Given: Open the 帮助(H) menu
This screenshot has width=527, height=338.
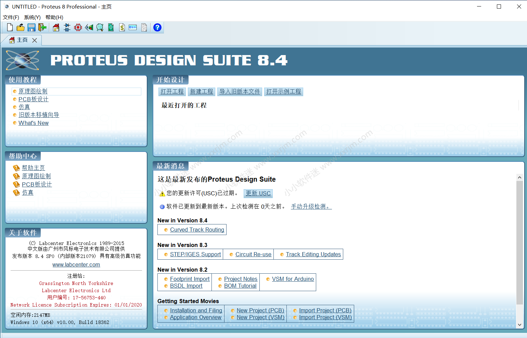Looking at the screenshot, I should click(x=54, y=17).
